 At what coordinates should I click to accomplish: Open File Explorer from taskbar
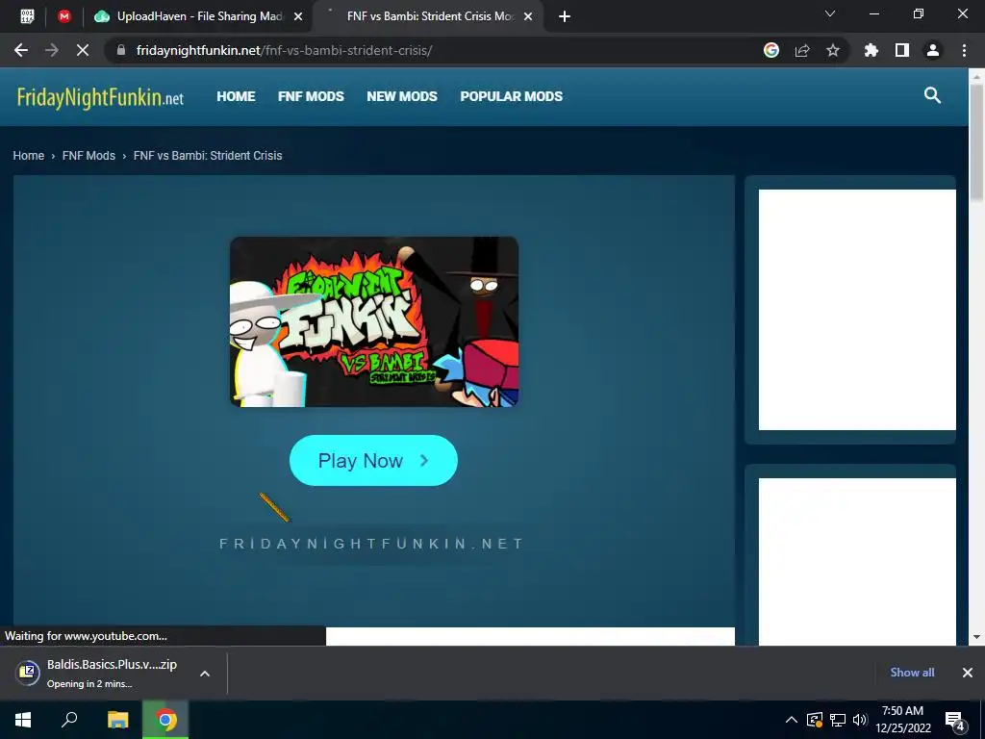117,720
